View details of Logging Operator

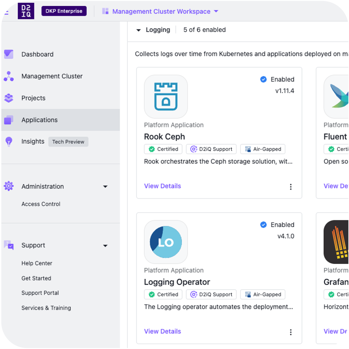point(162,331)
